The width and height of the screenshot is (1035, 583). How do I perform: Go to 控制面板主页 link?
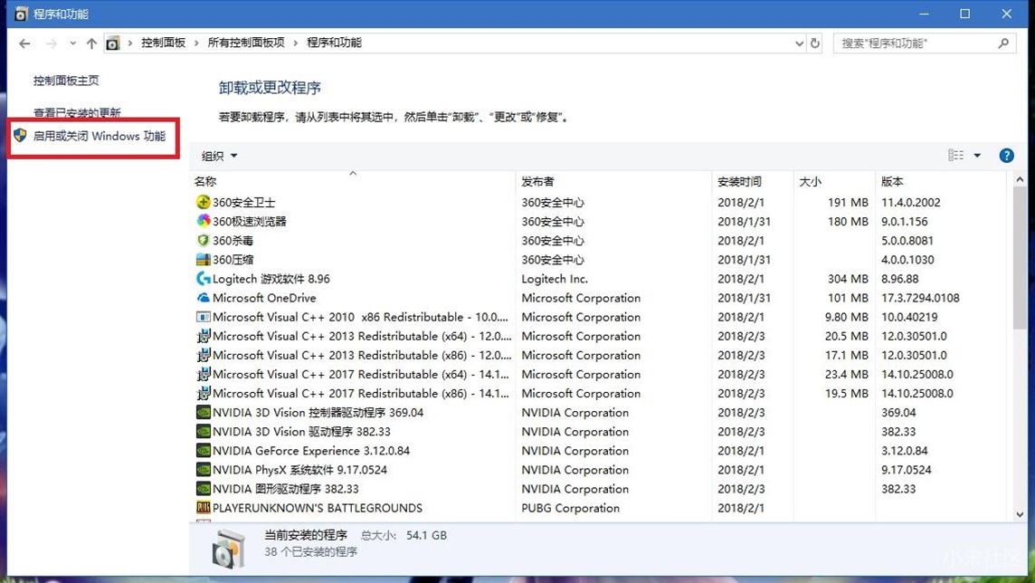[66, 81]
